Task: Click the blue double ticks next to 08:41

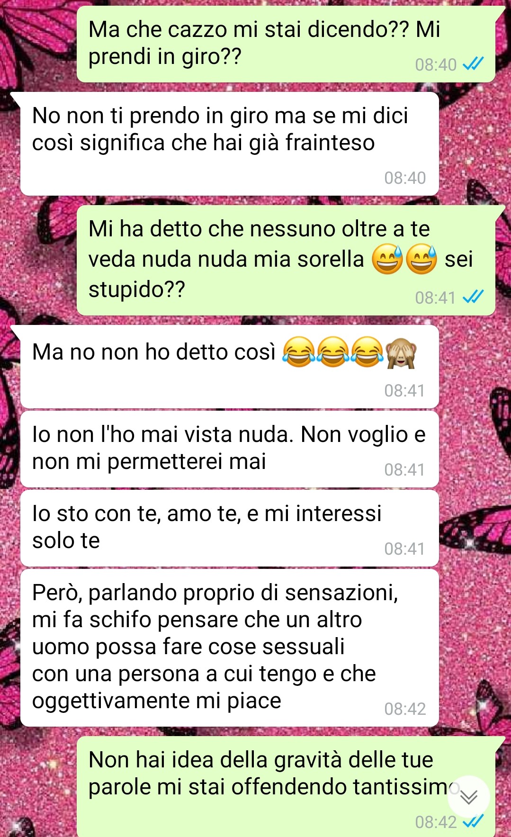Action: click(473, 297)
